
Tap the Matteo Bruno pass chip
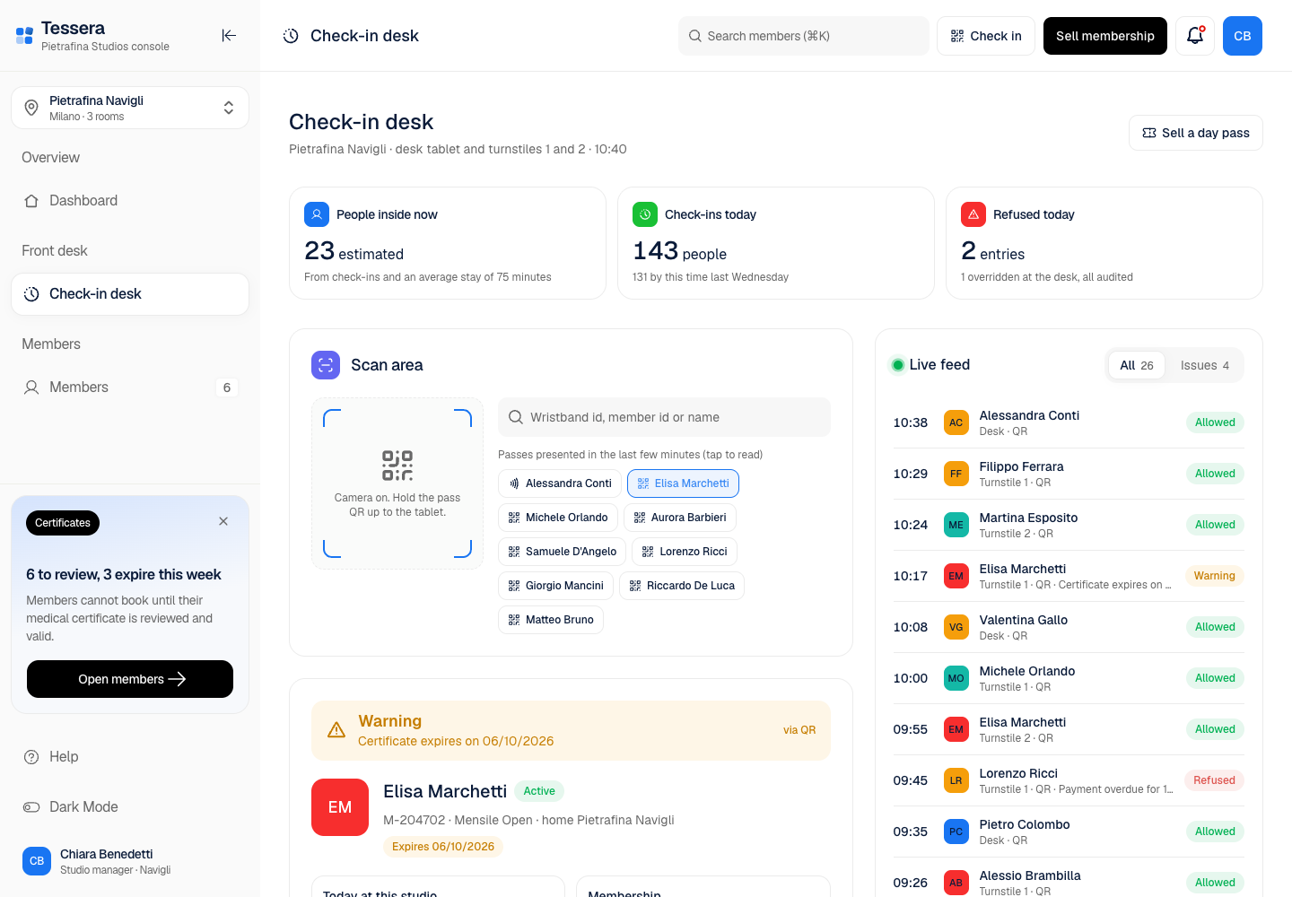coord(551,620)
